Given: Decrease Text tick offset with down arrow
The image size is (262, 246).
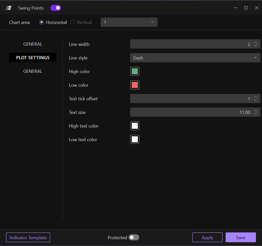Looking at the screenshot, I should (x=255, y=100).
